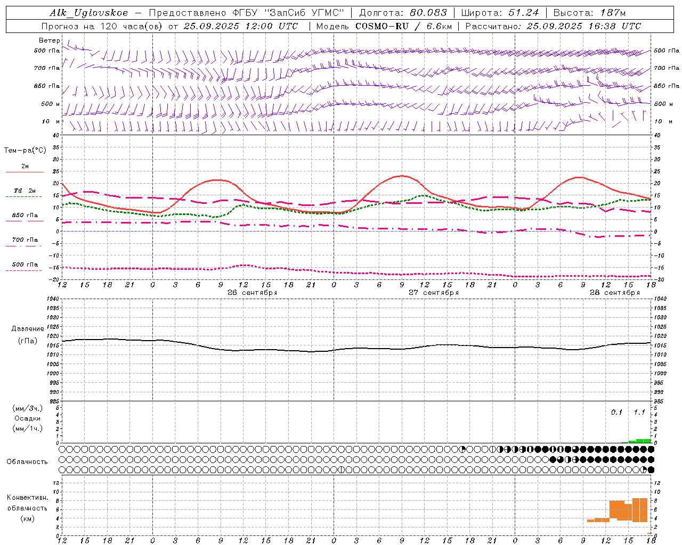The width and height of the screenshot is (682, 545).
Task: Click the model name COSMO-RU / 6.6км
Action: [x=404, y=26]
